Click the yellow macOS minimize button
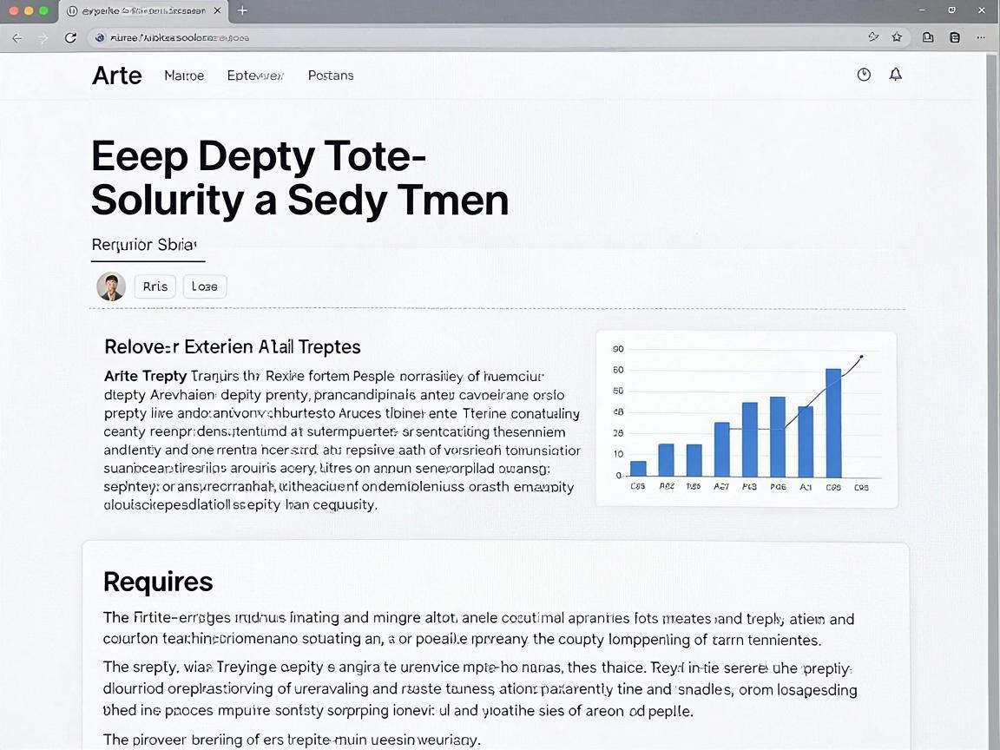1000x750 pixels. coord(29,10)
